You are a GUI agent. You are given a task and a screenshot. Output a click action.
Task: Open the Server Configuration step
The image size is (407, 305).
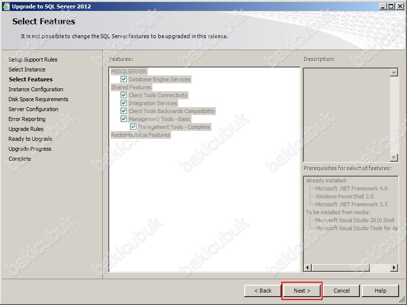tap(33, 109)
